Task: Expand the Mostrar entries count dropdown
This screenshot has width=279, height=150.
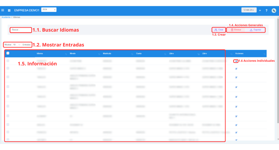Action: tap(16, 45)
